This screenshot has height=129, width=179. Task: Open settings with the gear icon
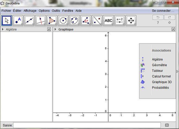coord(169,23)
